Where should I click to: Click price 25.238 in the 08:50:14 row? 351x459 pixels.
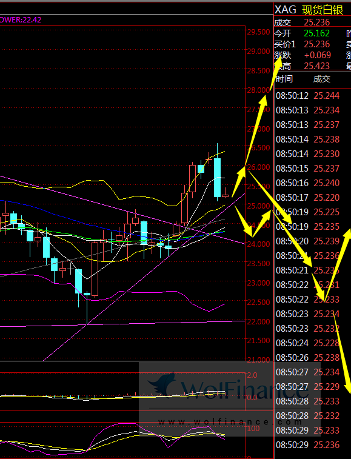327,139
